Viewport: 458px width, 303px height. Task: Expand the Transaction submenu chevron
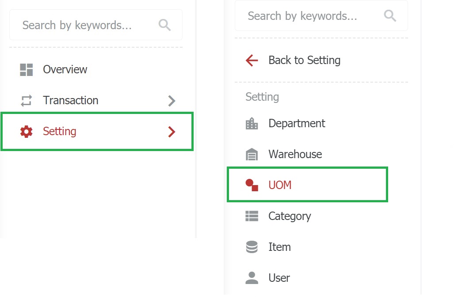point(172,101)
